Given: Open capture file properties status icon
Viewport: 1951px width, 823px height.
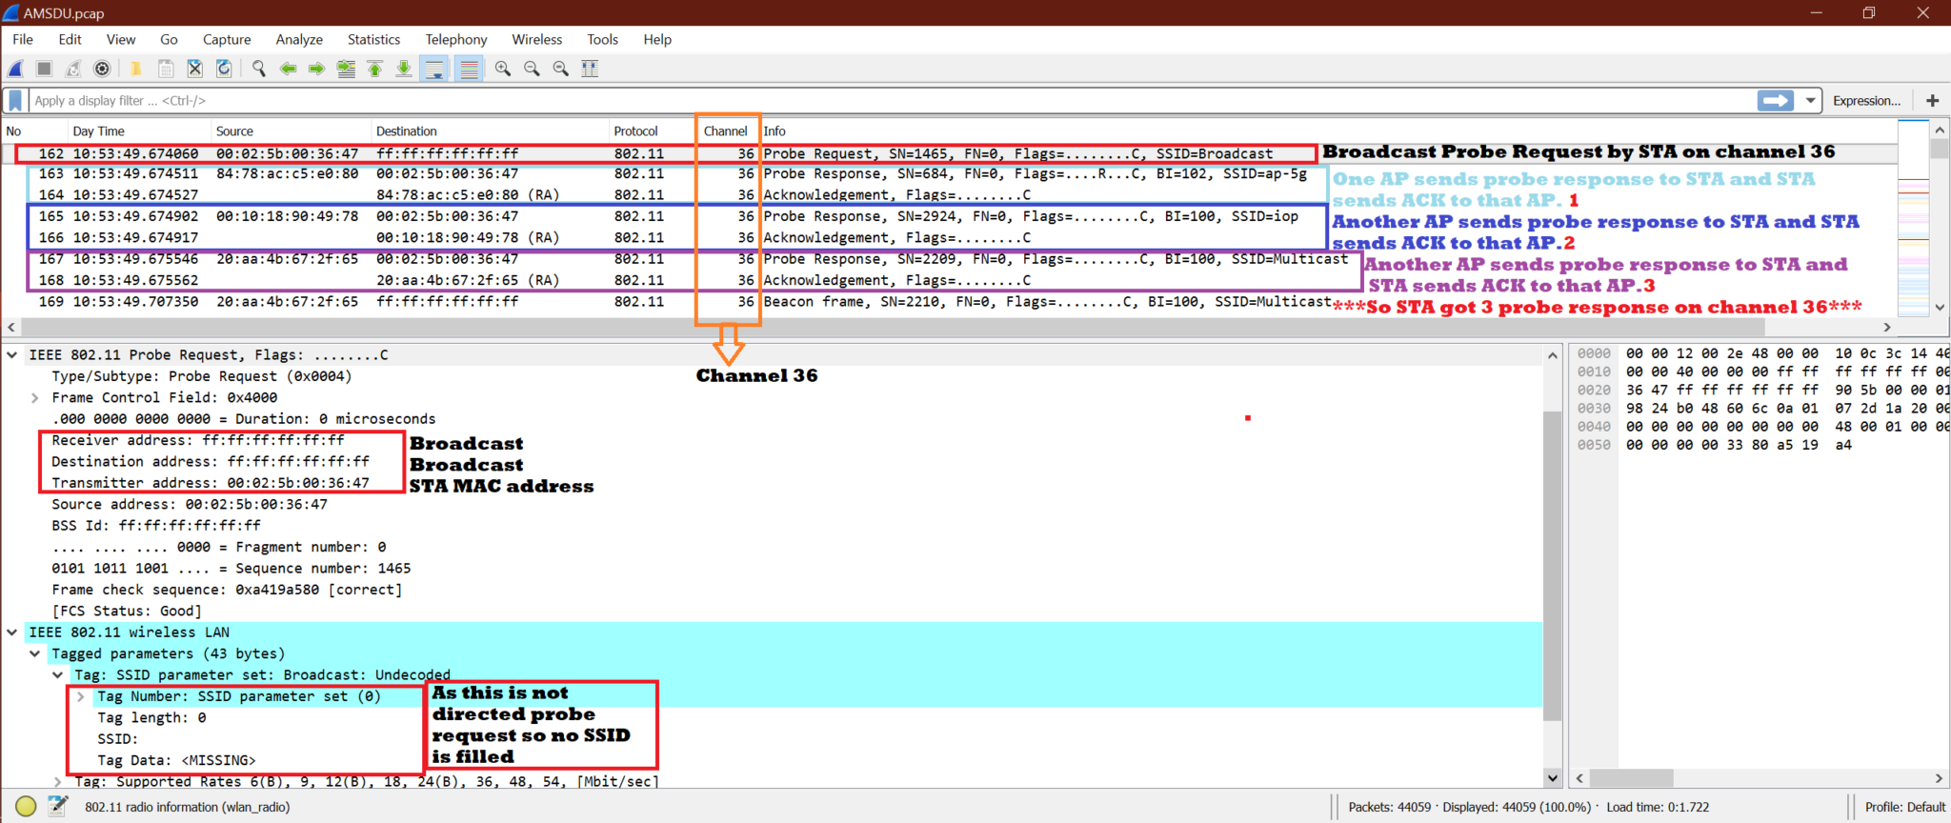Looking at the screenshot, I should 58,807.
